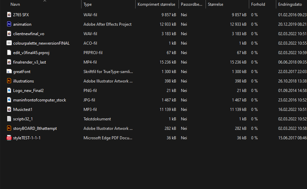Click the text document icon for scriptv32_1
The image size is (307, 189).
coord(9,119)
